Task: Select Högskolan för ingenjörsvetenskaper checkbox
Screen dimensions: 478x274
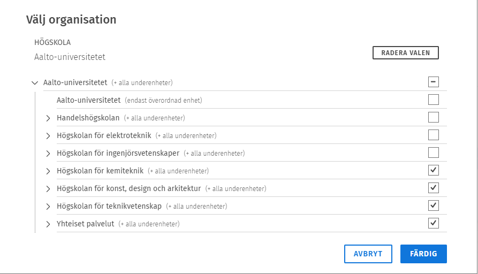Action: tap(434, 153)
